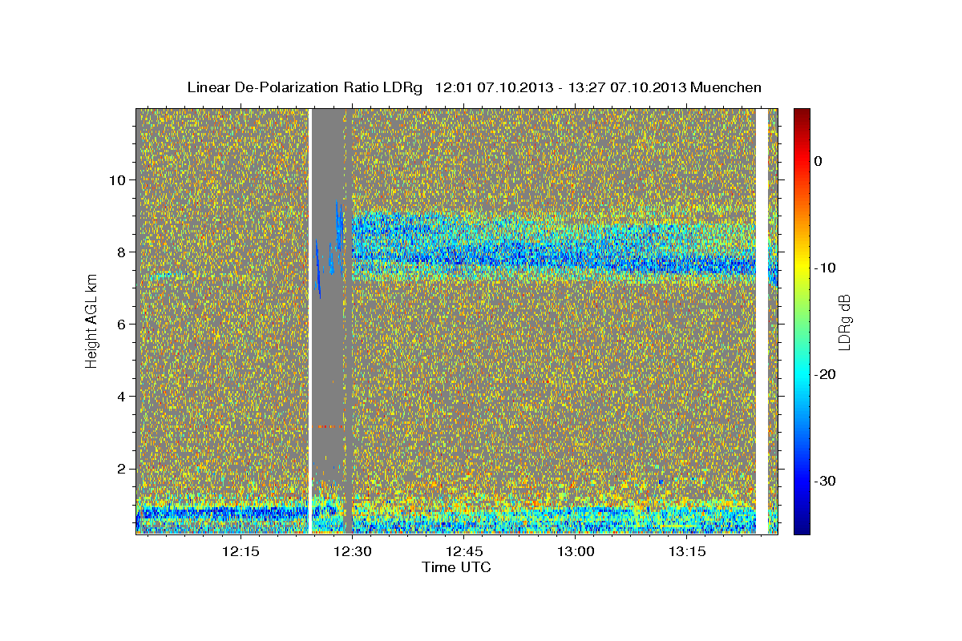962x641 pixels.
Task: Click the 13:00 time tick label
Action: 575,552
